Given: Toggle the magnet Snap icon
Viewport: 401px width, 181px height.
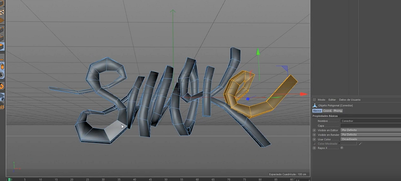Looking at the screenshot, I should coord(2,86).
